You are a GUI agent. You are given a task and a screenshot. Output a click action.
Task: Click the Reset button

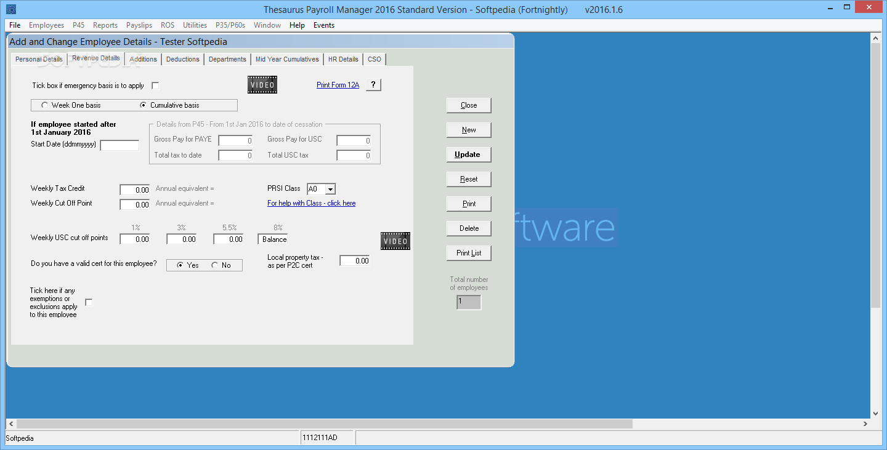coord(469,179)
